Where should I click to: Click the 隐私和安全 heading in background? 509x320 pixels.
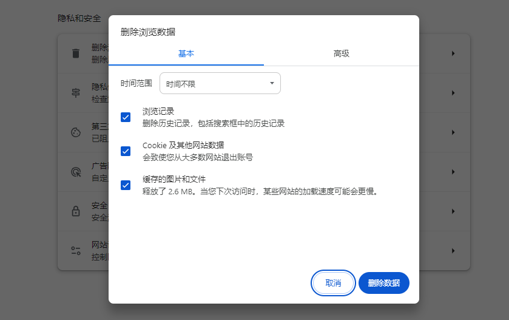(x=79, y=18)
